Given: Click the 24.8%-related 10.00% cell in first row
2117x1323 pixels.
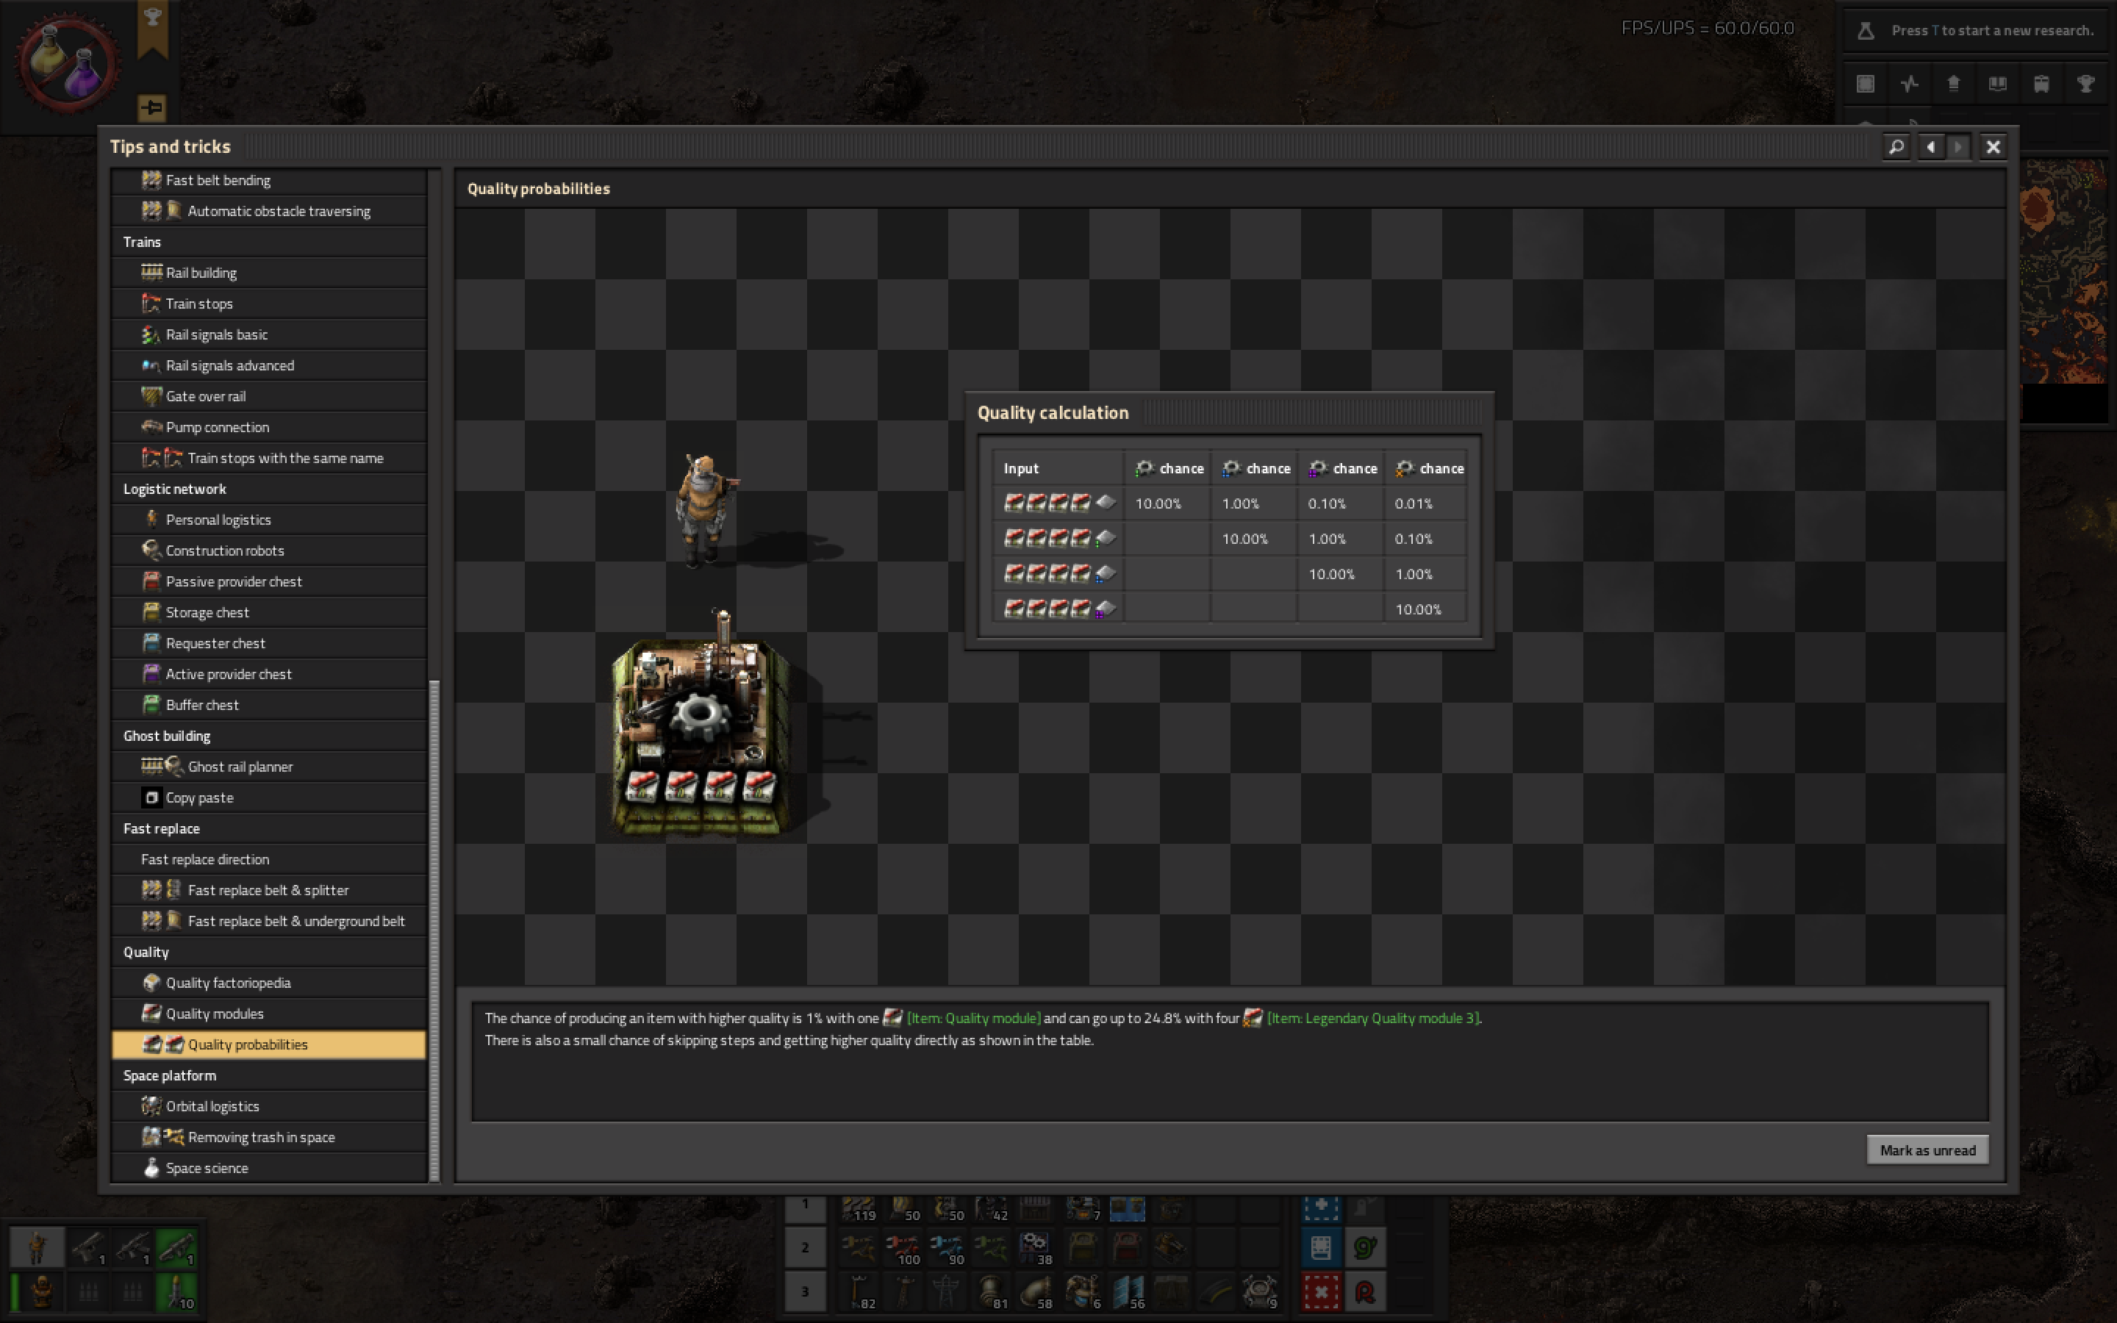Looking at the screenshot, I should [x=1166, y=503].
